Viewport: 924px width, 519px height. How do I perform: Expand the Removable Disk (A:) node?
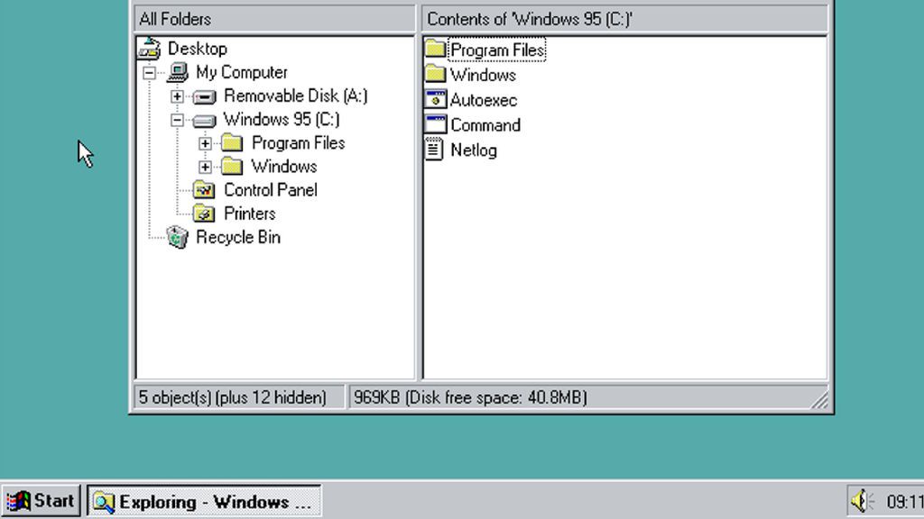[x=177, y=96]
